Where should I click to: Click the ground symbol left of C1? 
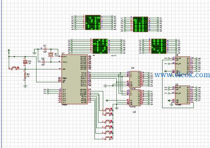[34, 54]
